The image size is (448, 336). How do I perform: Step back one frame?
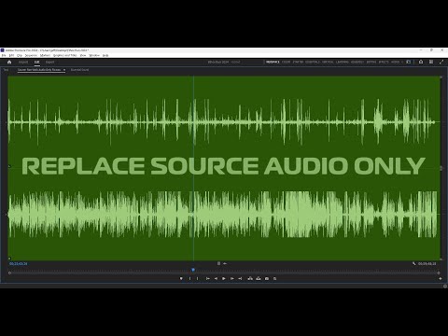[216, 278]
